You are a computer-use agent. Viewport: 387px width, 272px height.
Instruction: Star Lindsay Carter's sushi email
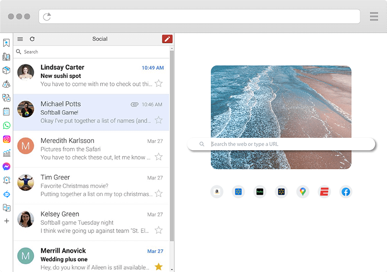(158, 83)
